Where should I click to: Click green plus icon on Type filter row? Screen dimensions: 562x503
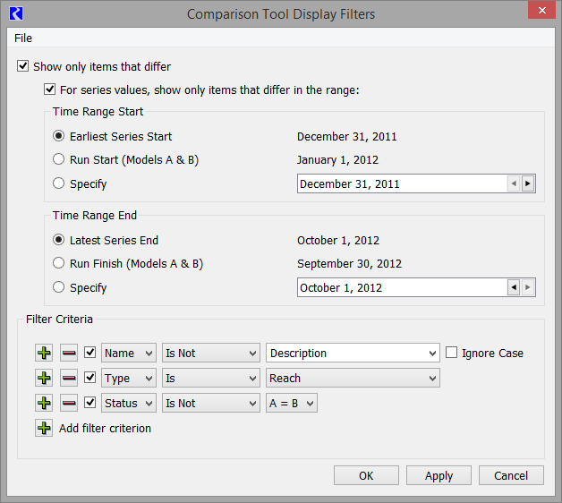[44, 379]
